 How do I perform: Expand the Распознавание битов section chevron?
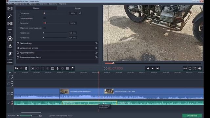[x=96, y=57]
